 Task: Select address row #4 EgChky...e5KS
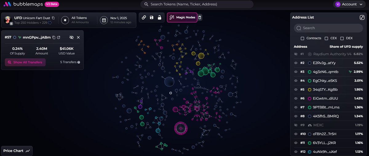coord(328,81)
